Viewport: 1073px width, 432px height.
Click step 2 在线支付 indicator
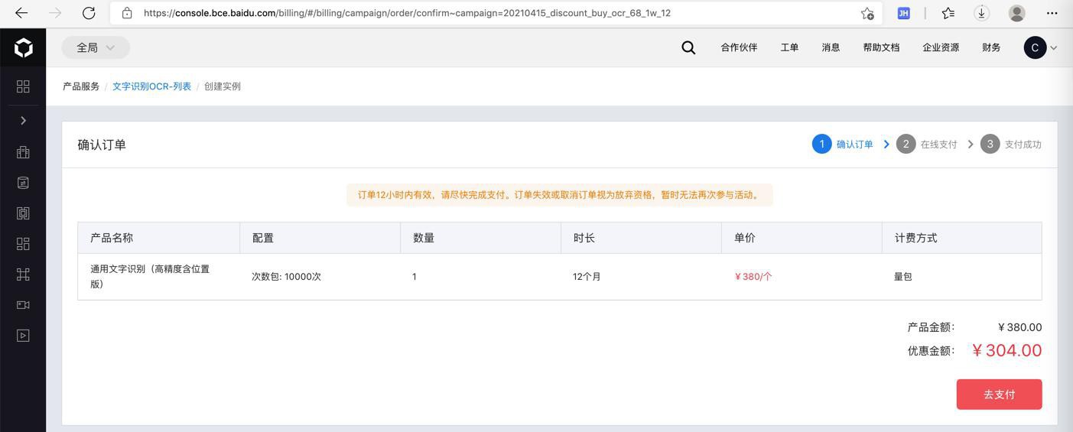click(927, 144)
